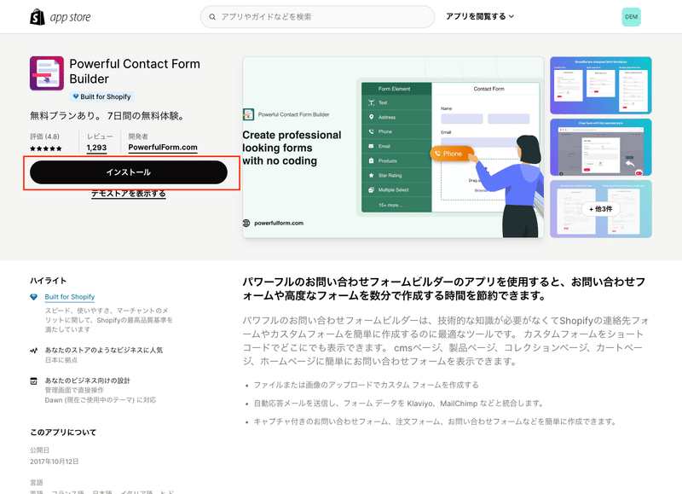
Task: Click the 日本に拠点 text
Action: [61, 360]
